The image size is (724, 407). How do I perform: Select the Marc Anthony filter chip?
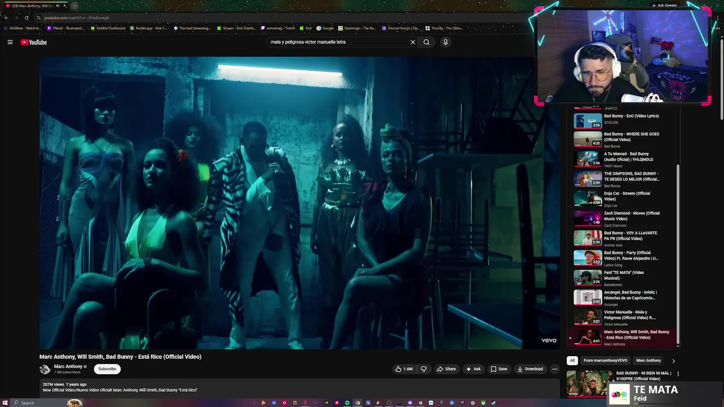tap(648, 361)
